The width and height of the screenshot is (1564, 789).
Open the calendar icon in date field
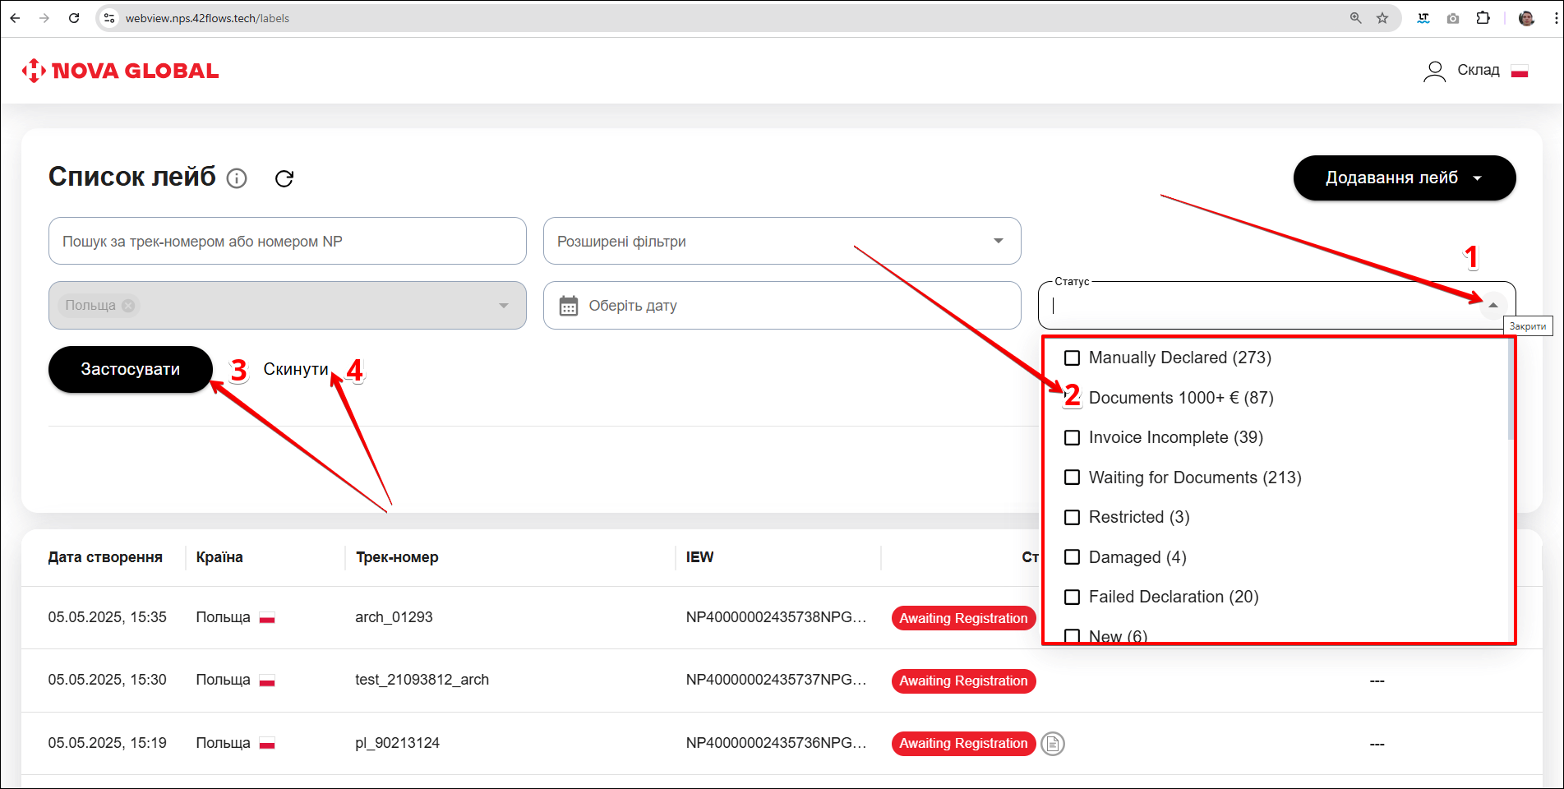click(569, 306)
